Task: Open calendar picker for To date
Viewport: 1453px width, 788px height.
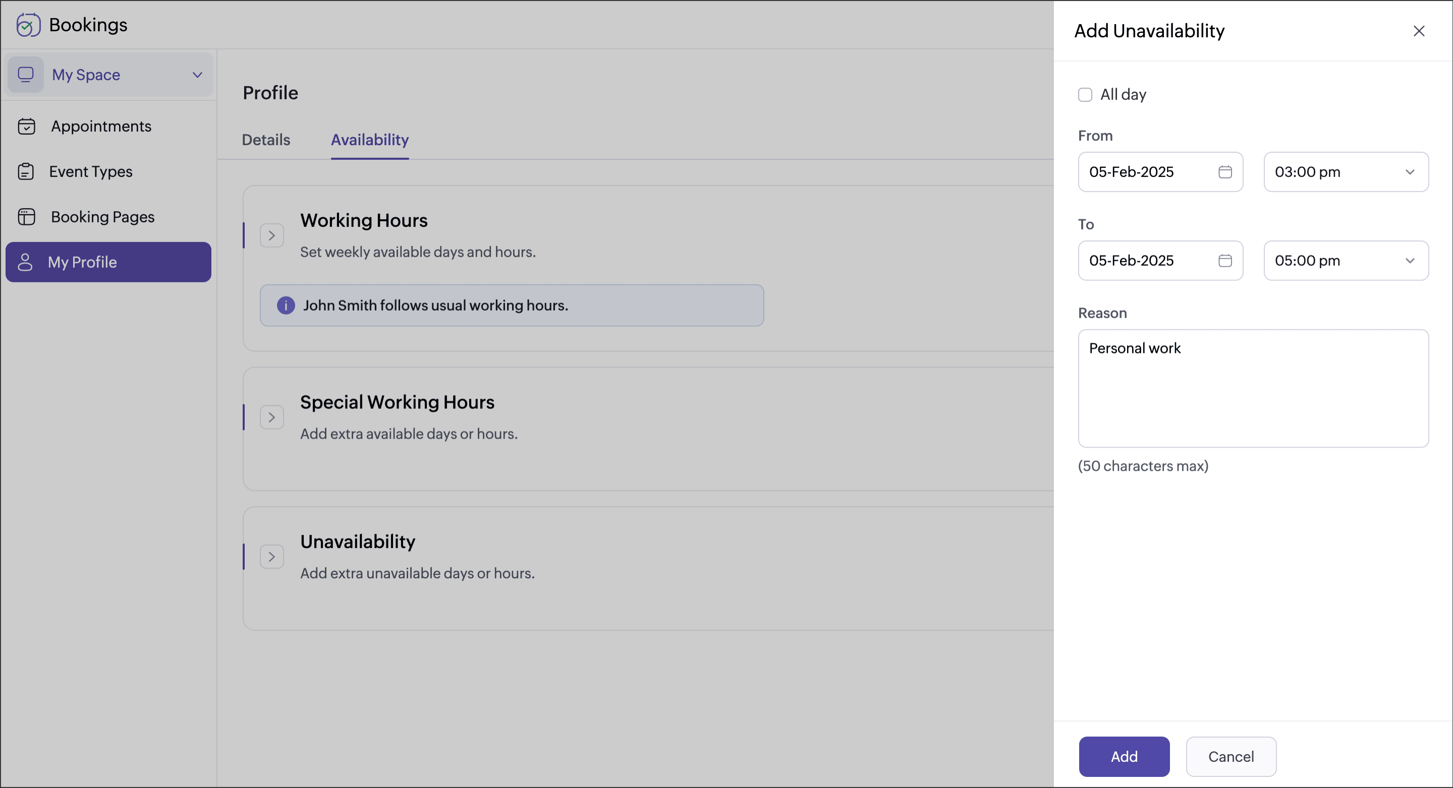Action: click(x=1225, y=261)
